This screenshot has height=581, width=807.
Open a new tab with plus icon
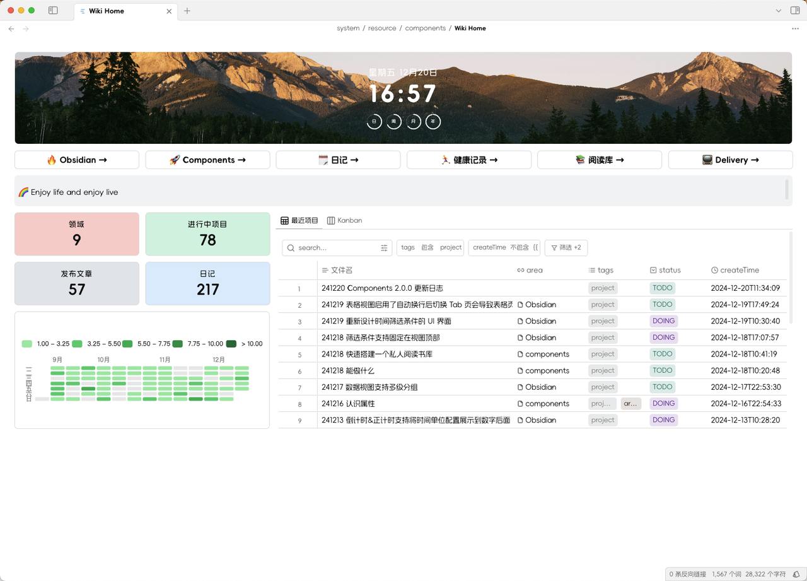187,11
